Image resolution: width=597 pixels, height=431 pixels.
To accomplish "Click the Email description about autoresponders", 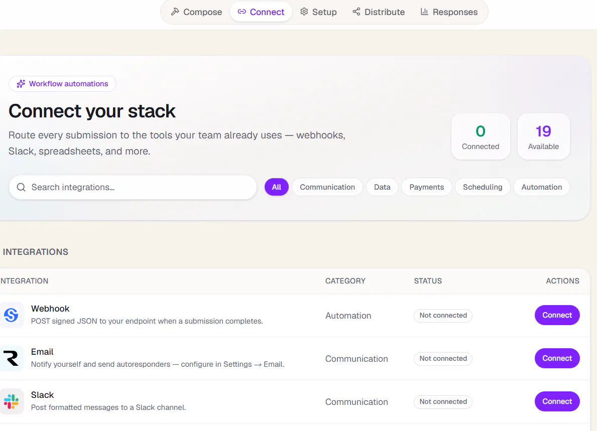I will (158, 364).
